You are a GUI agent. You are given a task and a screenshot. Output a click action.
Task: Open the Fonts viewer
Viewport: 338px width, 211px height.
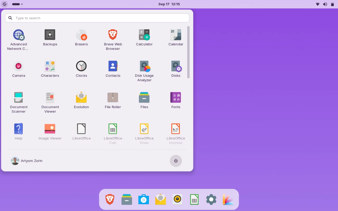pos(176,100)
